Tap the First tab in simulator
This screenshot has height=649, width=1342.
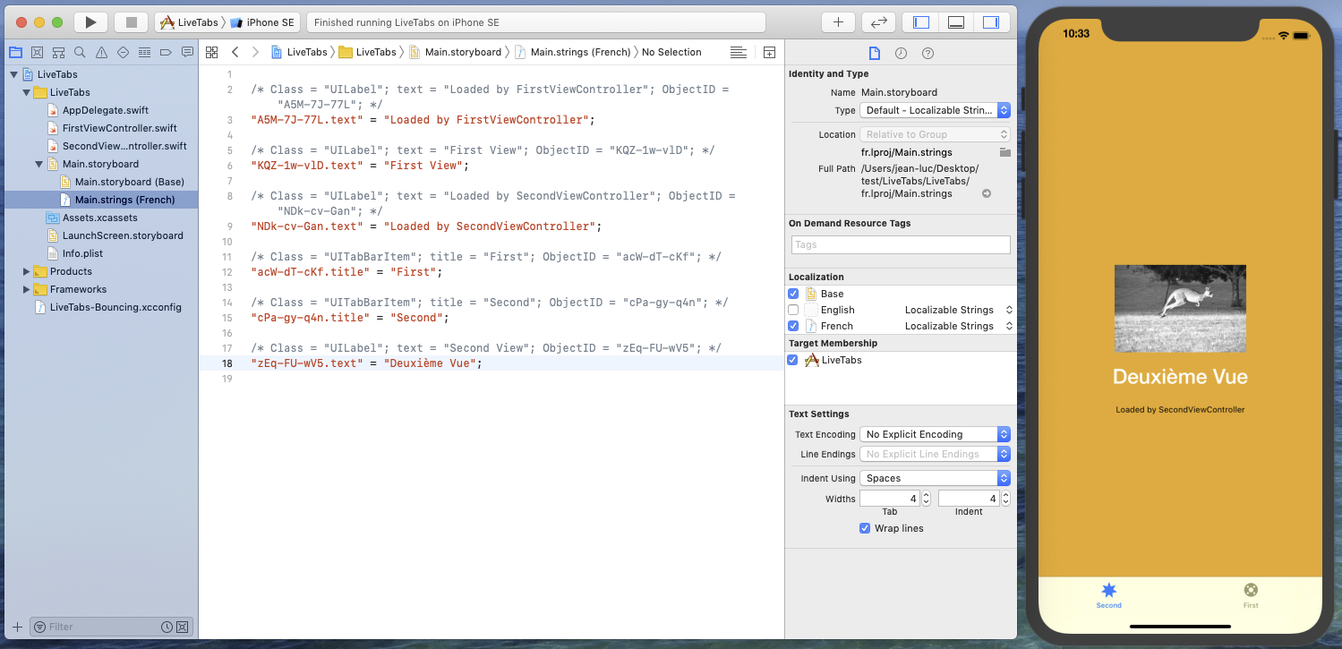1251,595
